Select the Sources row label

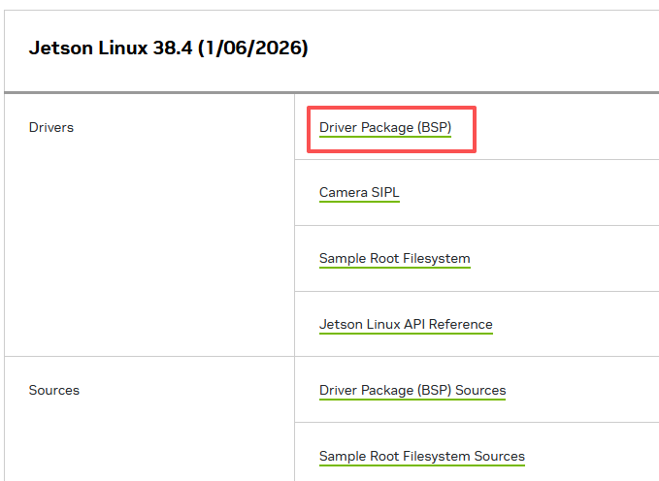(x=53, y=390)
